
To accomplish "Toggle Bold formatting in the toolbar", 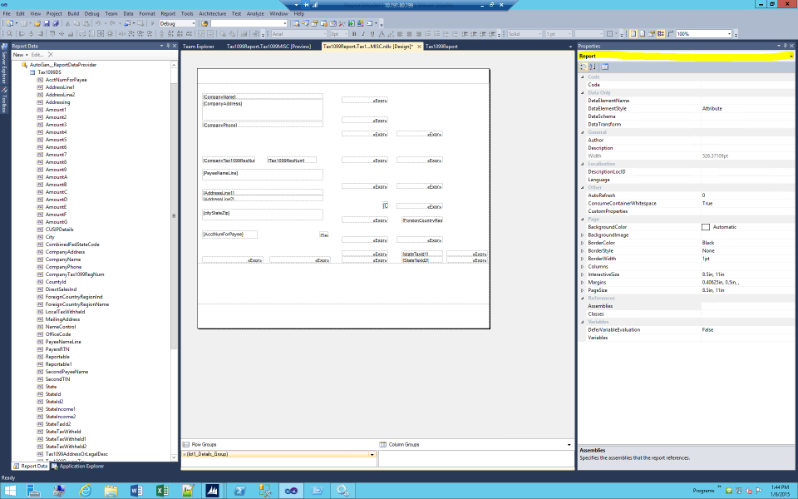I will coord(354,34).
